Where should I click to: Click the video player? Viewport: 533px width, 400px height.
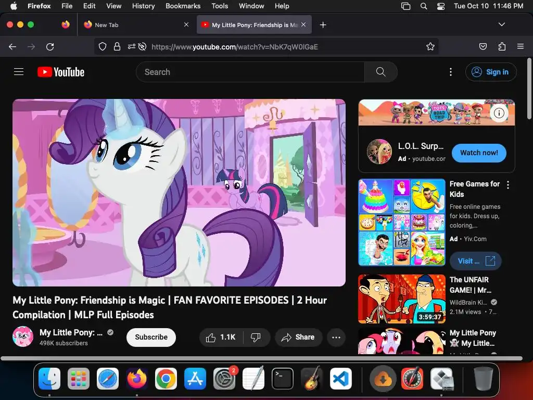pos(179,193)
